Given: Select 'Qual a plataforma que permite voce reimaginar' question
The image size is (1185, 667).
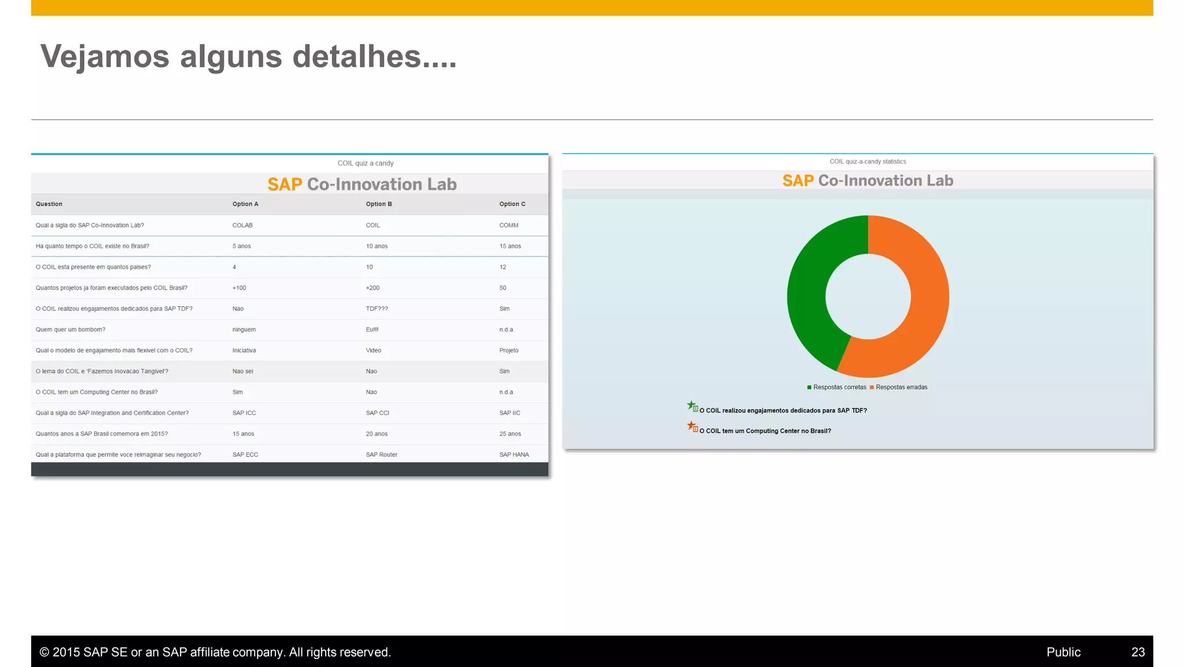Looking at the screenshot, I should tap(118, 455).
